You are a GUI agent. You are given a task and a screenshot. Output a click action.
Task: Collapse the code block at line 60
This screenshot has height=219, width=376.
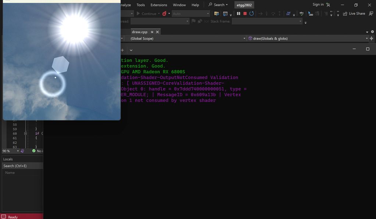[25, 134]
